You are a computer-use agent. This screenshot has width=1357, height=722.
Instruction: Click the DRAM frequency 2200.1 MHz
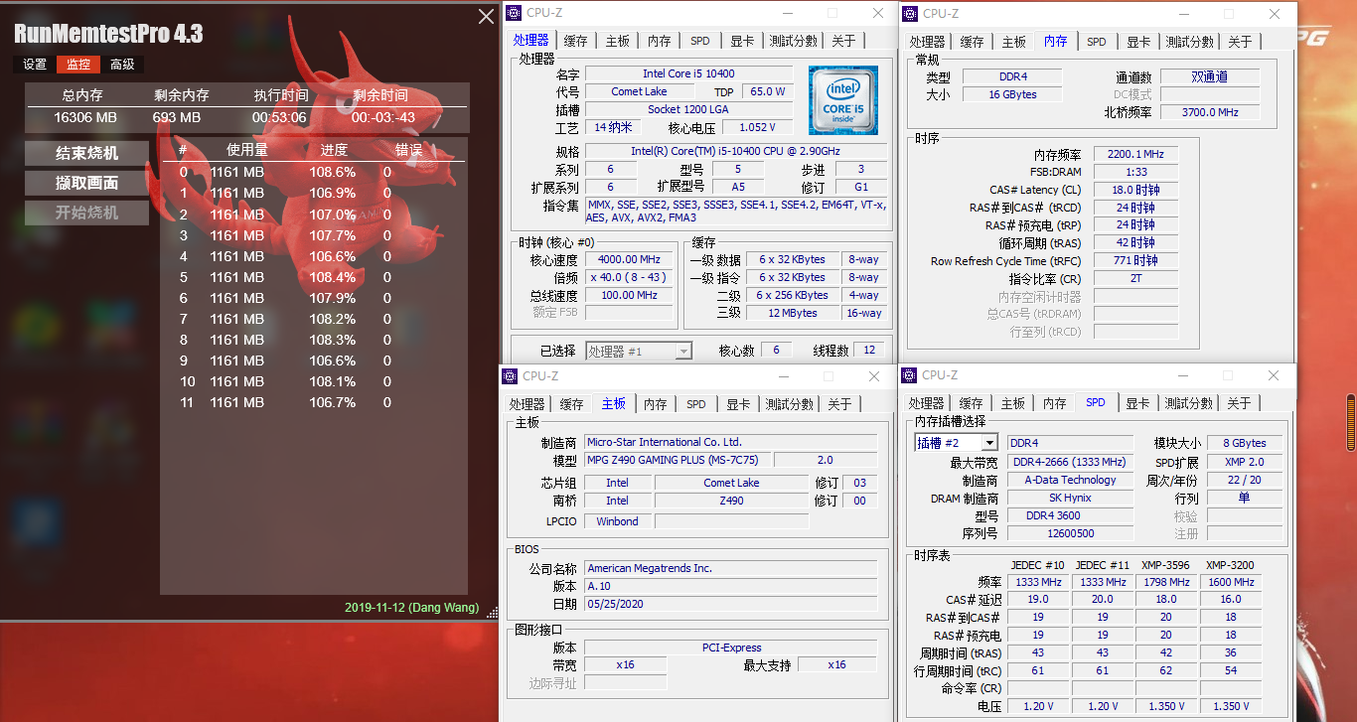(1135, 154)
